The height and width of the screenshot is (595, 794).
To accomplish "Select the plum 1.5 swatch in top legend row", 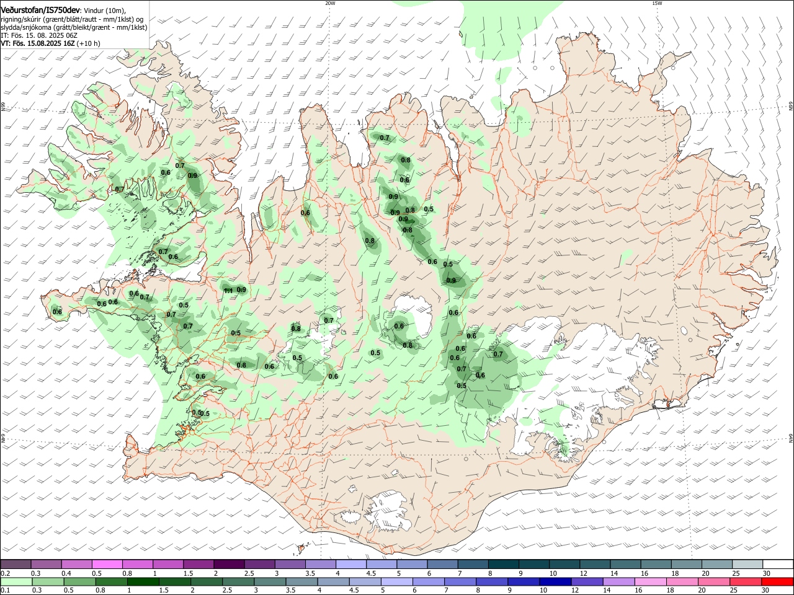I will (198, 565).
